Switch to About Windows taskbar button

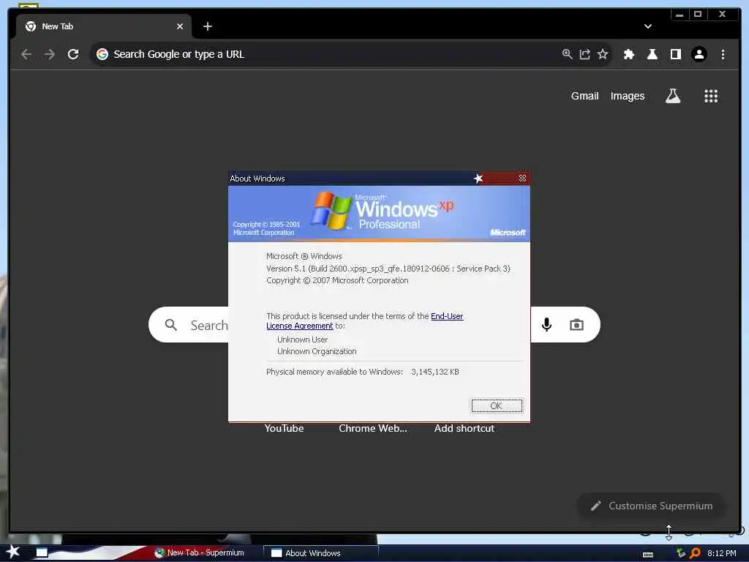point(321,553)
